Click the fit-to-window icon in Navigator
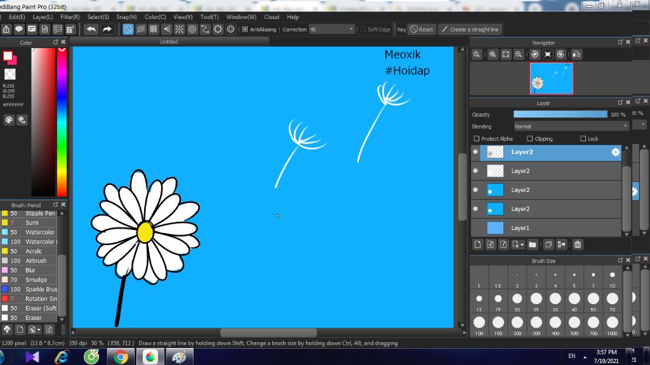This screenshot has height=365, width=650. (x=506, y=54)
